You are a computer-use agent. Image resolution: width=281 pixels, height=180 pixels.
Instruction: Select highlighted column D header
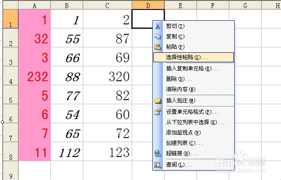click(x=148, y=5)
